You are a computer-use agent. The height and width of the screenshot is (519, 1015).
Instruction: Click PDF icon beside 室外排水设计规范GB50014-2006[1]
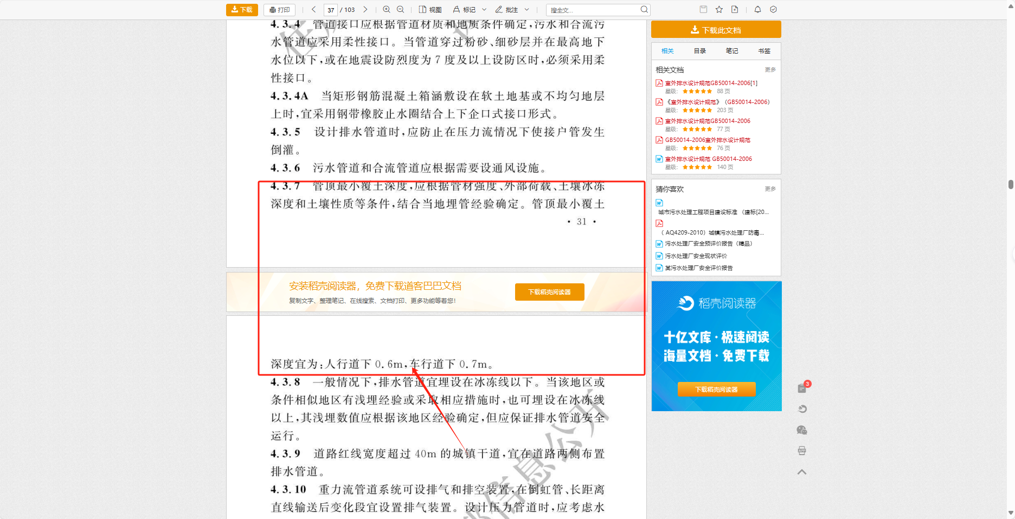pos(659,83)
